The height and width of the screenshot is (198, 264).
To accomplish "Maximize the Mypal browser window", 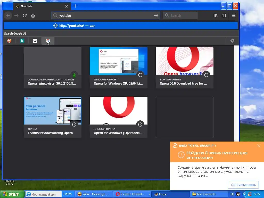I will pyautogui.click(x=229, y=6).
